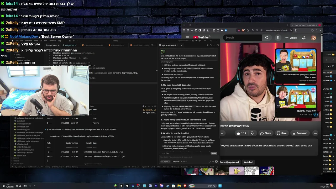Start new chat in Cursor agent pane
The height and width of the screenshot is (189, 336).
(207, 45)
